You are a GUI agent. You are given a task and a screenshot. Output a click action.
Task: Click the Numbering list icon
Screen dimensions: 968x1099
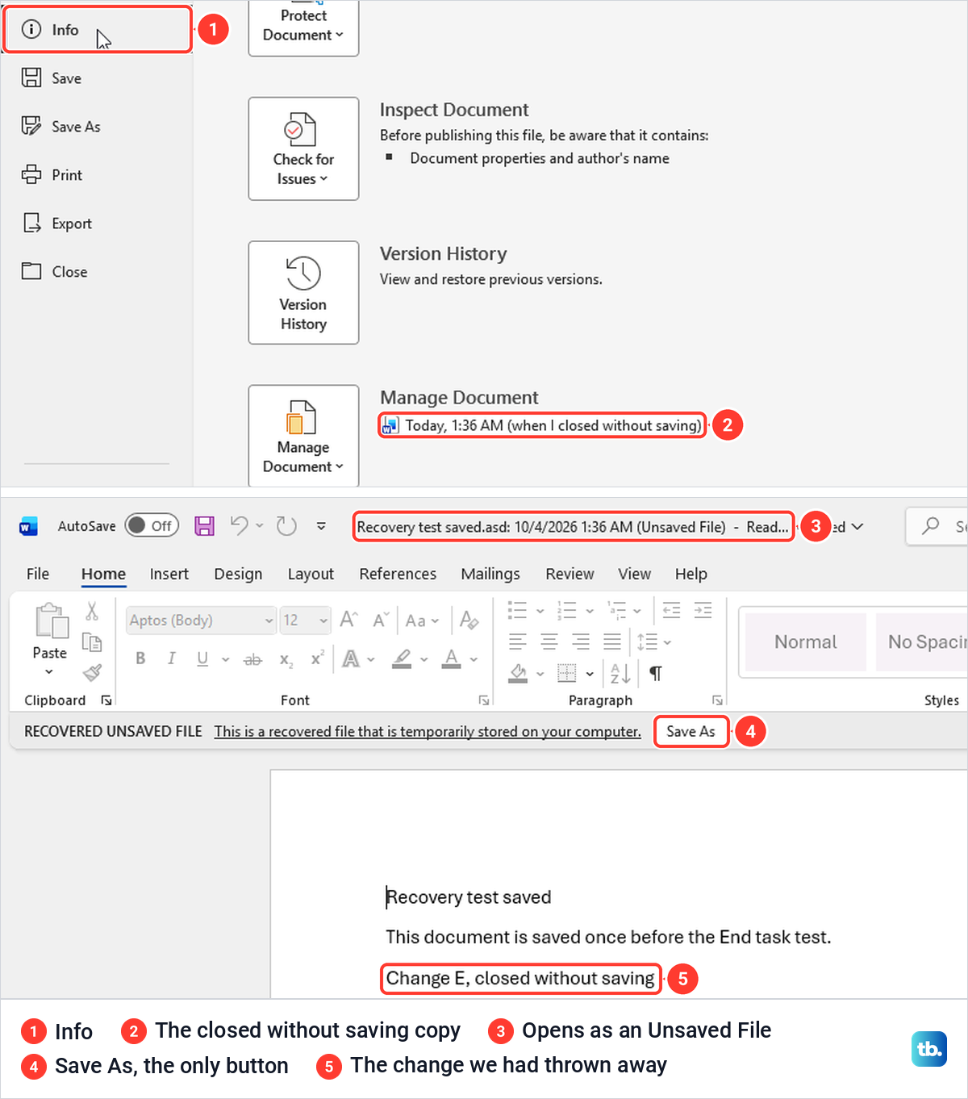567,610
